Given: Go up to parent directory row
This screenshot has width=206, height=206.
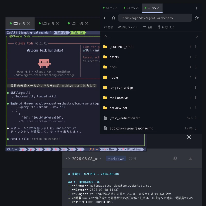Looking at the screenshot, I should tap(151, 37).
